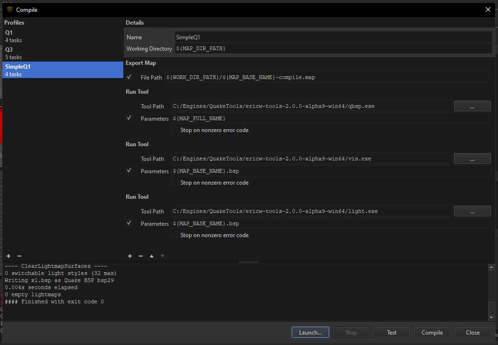Click the Compile button

click(432, 333)
